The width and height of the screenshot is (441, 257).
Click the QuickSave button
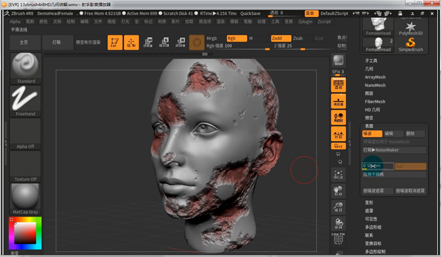point(250,13)
